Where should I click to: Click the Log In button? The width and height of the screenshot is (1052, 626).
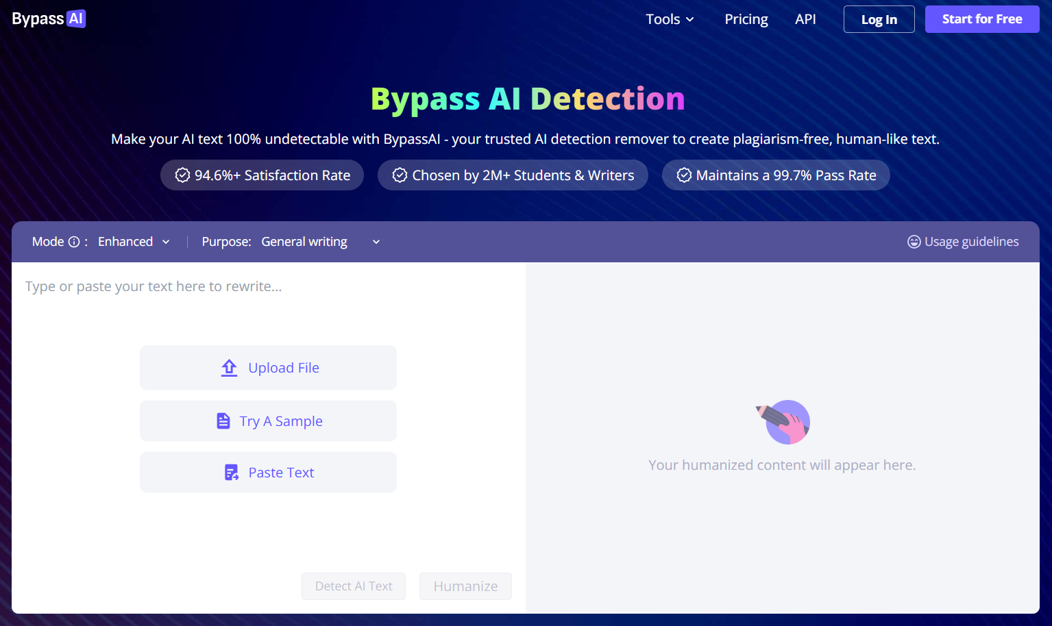click(x=879, y=19)
